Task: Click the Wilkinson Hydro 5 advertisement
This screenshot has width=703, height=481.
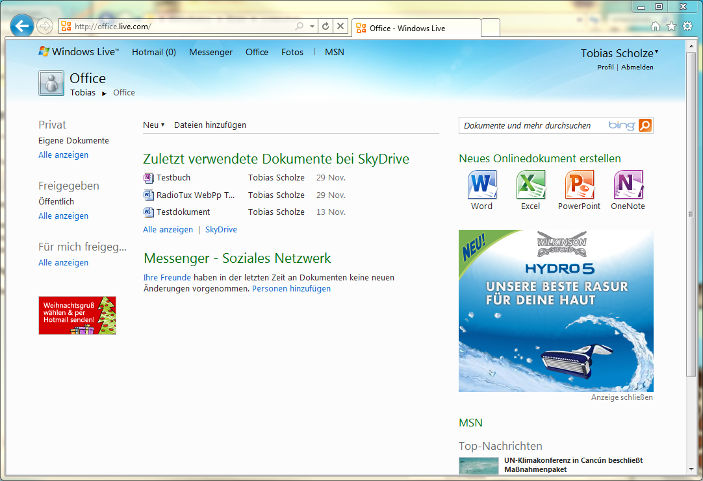Action: coord(556,311)
